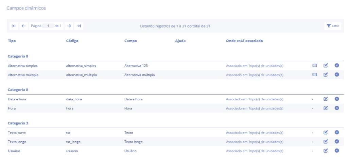Edit the Texto curto field
The height and width of the screenshot is (159, 348).
pyautogui.click(x=326, y=132)
